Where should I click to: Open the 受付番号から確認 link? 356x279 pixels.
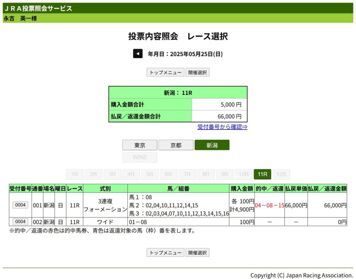(222, 127)
